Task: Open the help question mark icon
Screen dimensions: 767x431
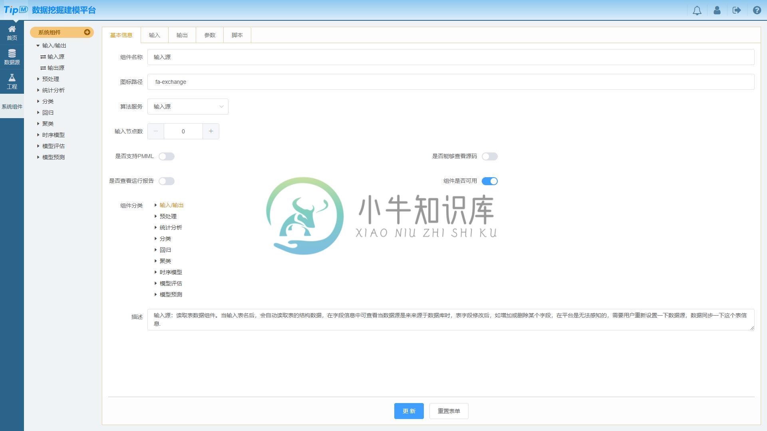Action: [x=757, y=10]
